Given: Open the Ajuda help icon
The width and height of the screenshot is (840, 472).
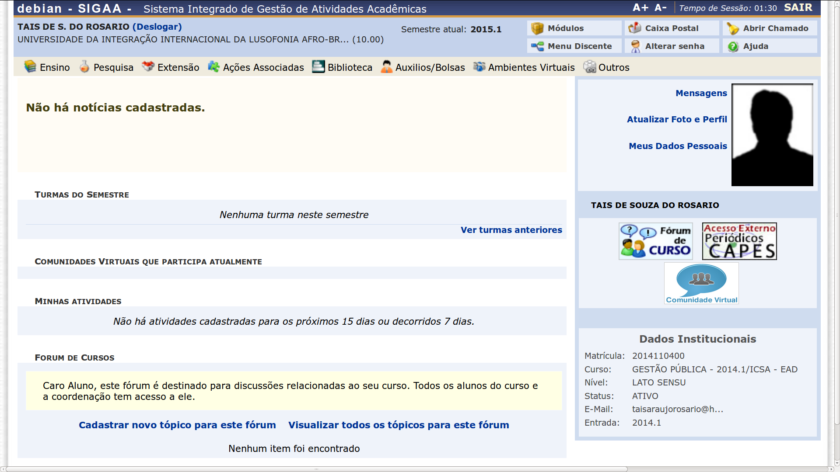Looking at the screenshot, I should tap(733, 46).
